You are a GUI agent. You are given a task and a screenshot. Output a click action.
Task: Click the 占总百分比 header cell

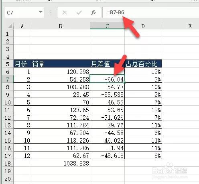pyautogui.click(x=143, y=63)
